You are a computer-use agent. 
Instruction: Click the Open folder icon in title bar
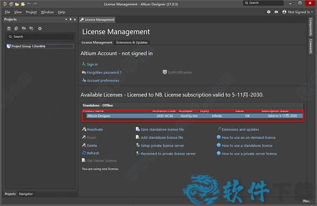point(17,4)
